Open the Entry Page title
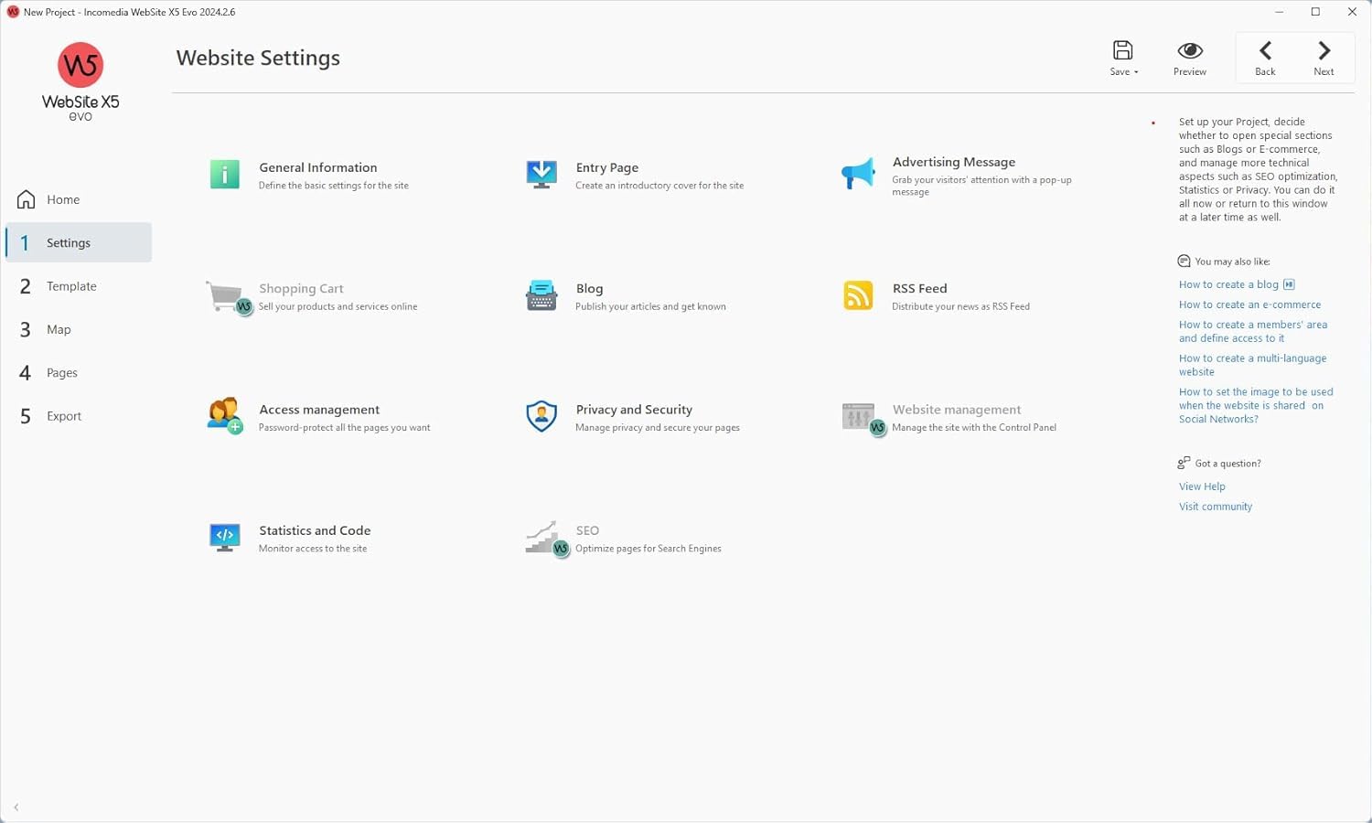This screenshot has height=823, width=1372. [x=607, y=167]
